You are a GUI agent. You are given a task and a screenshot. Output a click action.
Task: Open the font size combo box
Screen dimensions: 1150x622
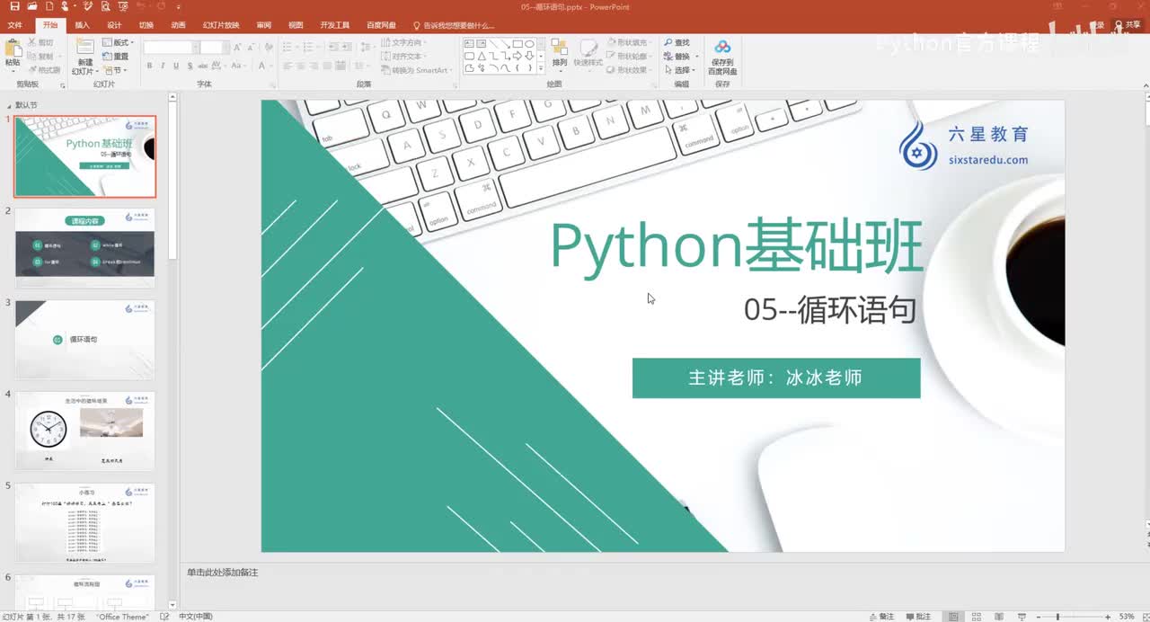click(214, 46)
